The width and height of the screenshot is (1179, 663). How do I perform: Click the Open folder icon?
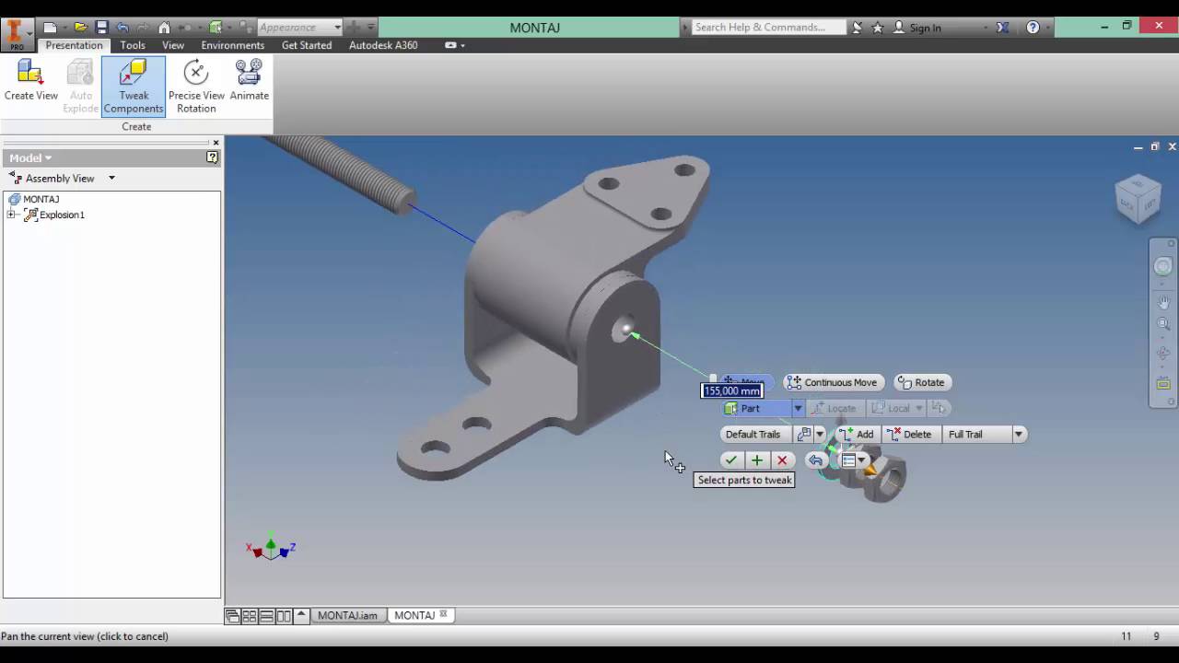pyautogui.click(x=80, y=28)
